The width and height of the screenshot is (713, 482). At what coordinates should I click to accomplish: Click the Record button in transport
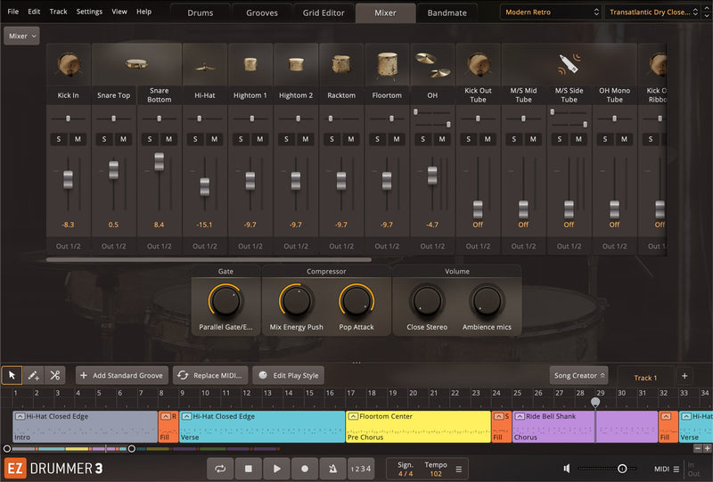(305, 469)
